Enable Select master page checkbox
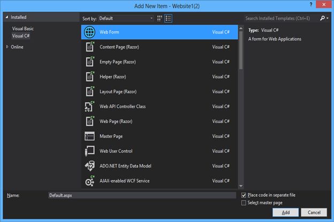 244,203
